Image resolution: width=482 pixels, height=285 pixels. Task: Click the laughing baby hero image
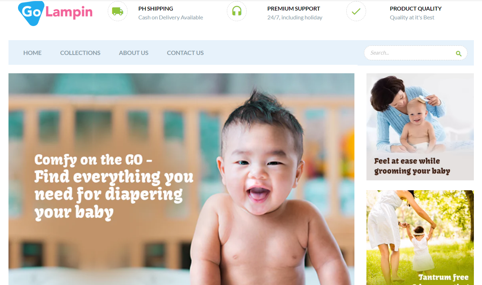pos(181,179)
